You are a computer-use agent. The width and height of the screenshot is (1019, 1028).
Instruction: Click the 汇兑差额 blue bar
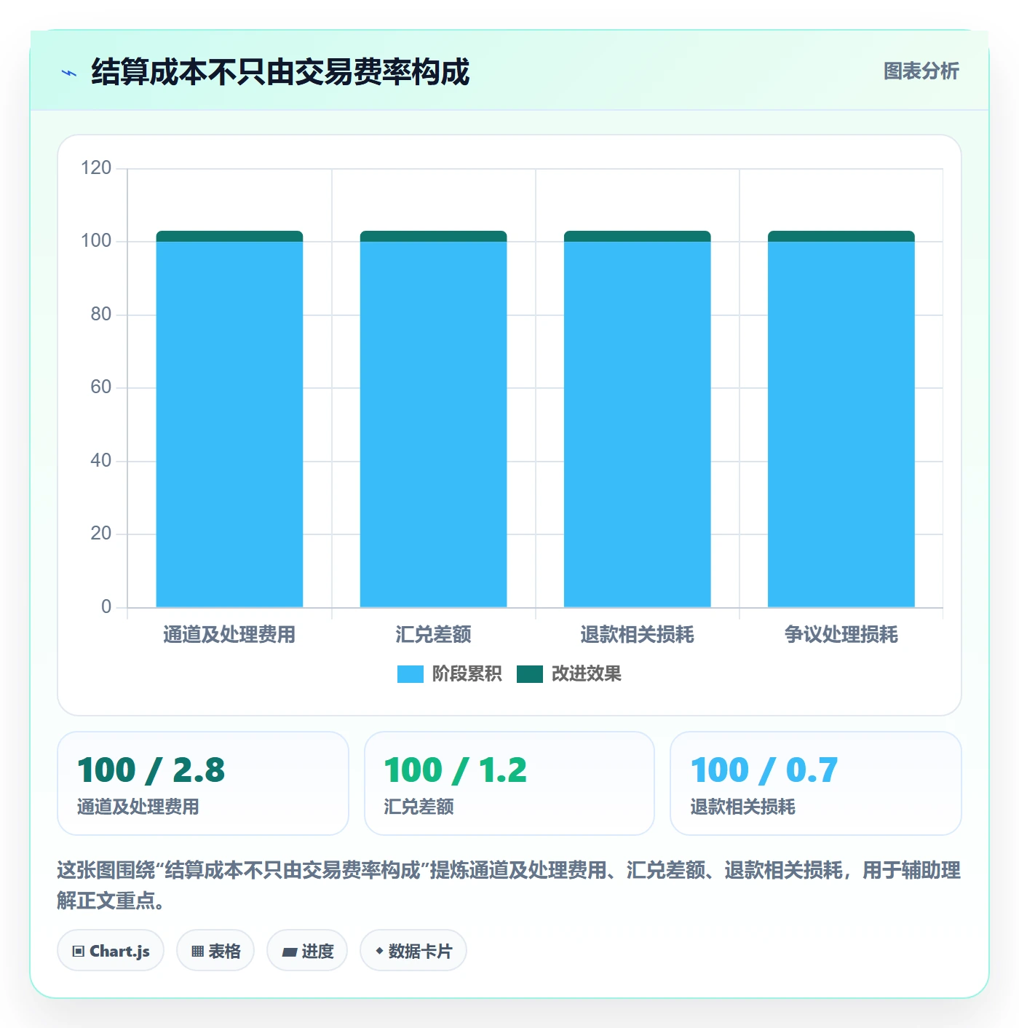tap(433, 424)
